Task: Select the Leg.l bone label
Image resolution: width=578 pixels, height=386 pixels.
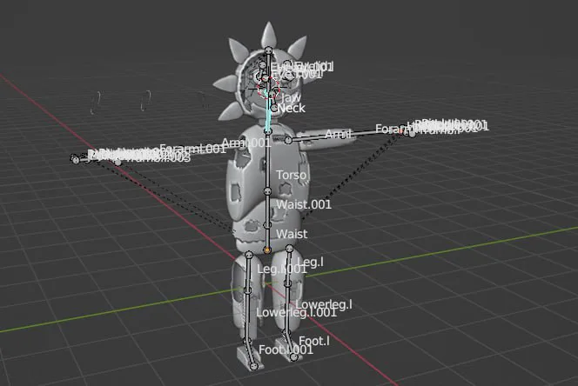Action: coord(311,262)
